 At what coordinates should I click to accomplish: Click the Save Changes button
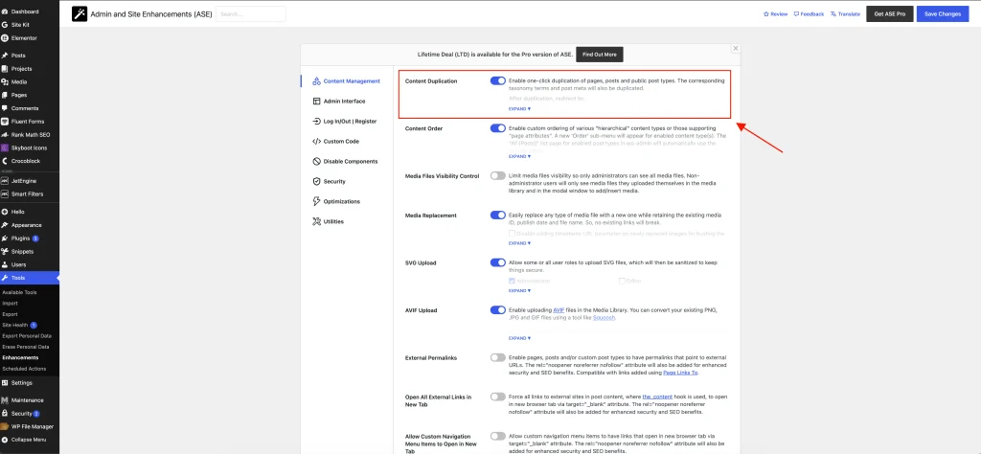943,13
